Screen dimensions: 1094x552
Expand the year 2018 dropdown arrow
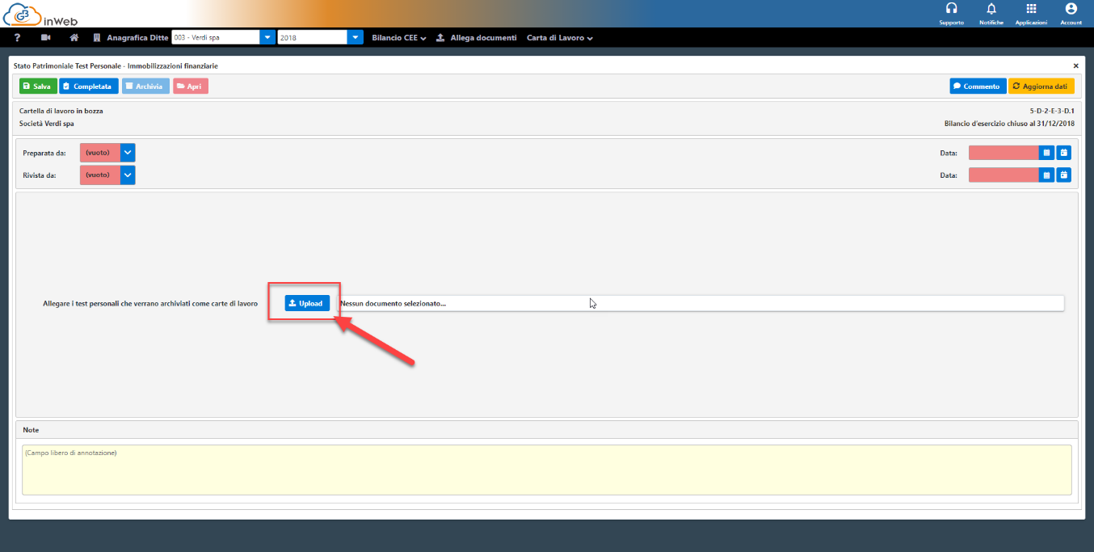pos(355,37)
